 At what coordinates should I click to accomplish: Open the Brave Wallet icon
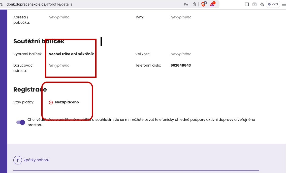point(255,4)
